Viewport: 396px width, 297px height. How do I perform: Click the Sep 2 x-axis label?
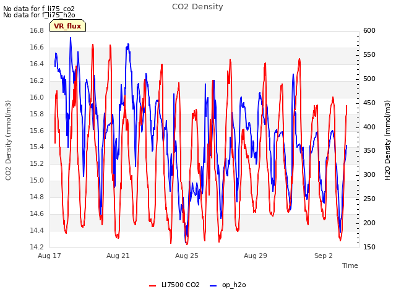click(324, 256)
